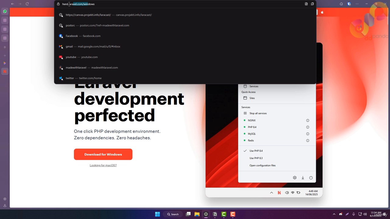390x219 pixels.
Task: Click the Apple logo in page header
Action: tap(322, 12)
